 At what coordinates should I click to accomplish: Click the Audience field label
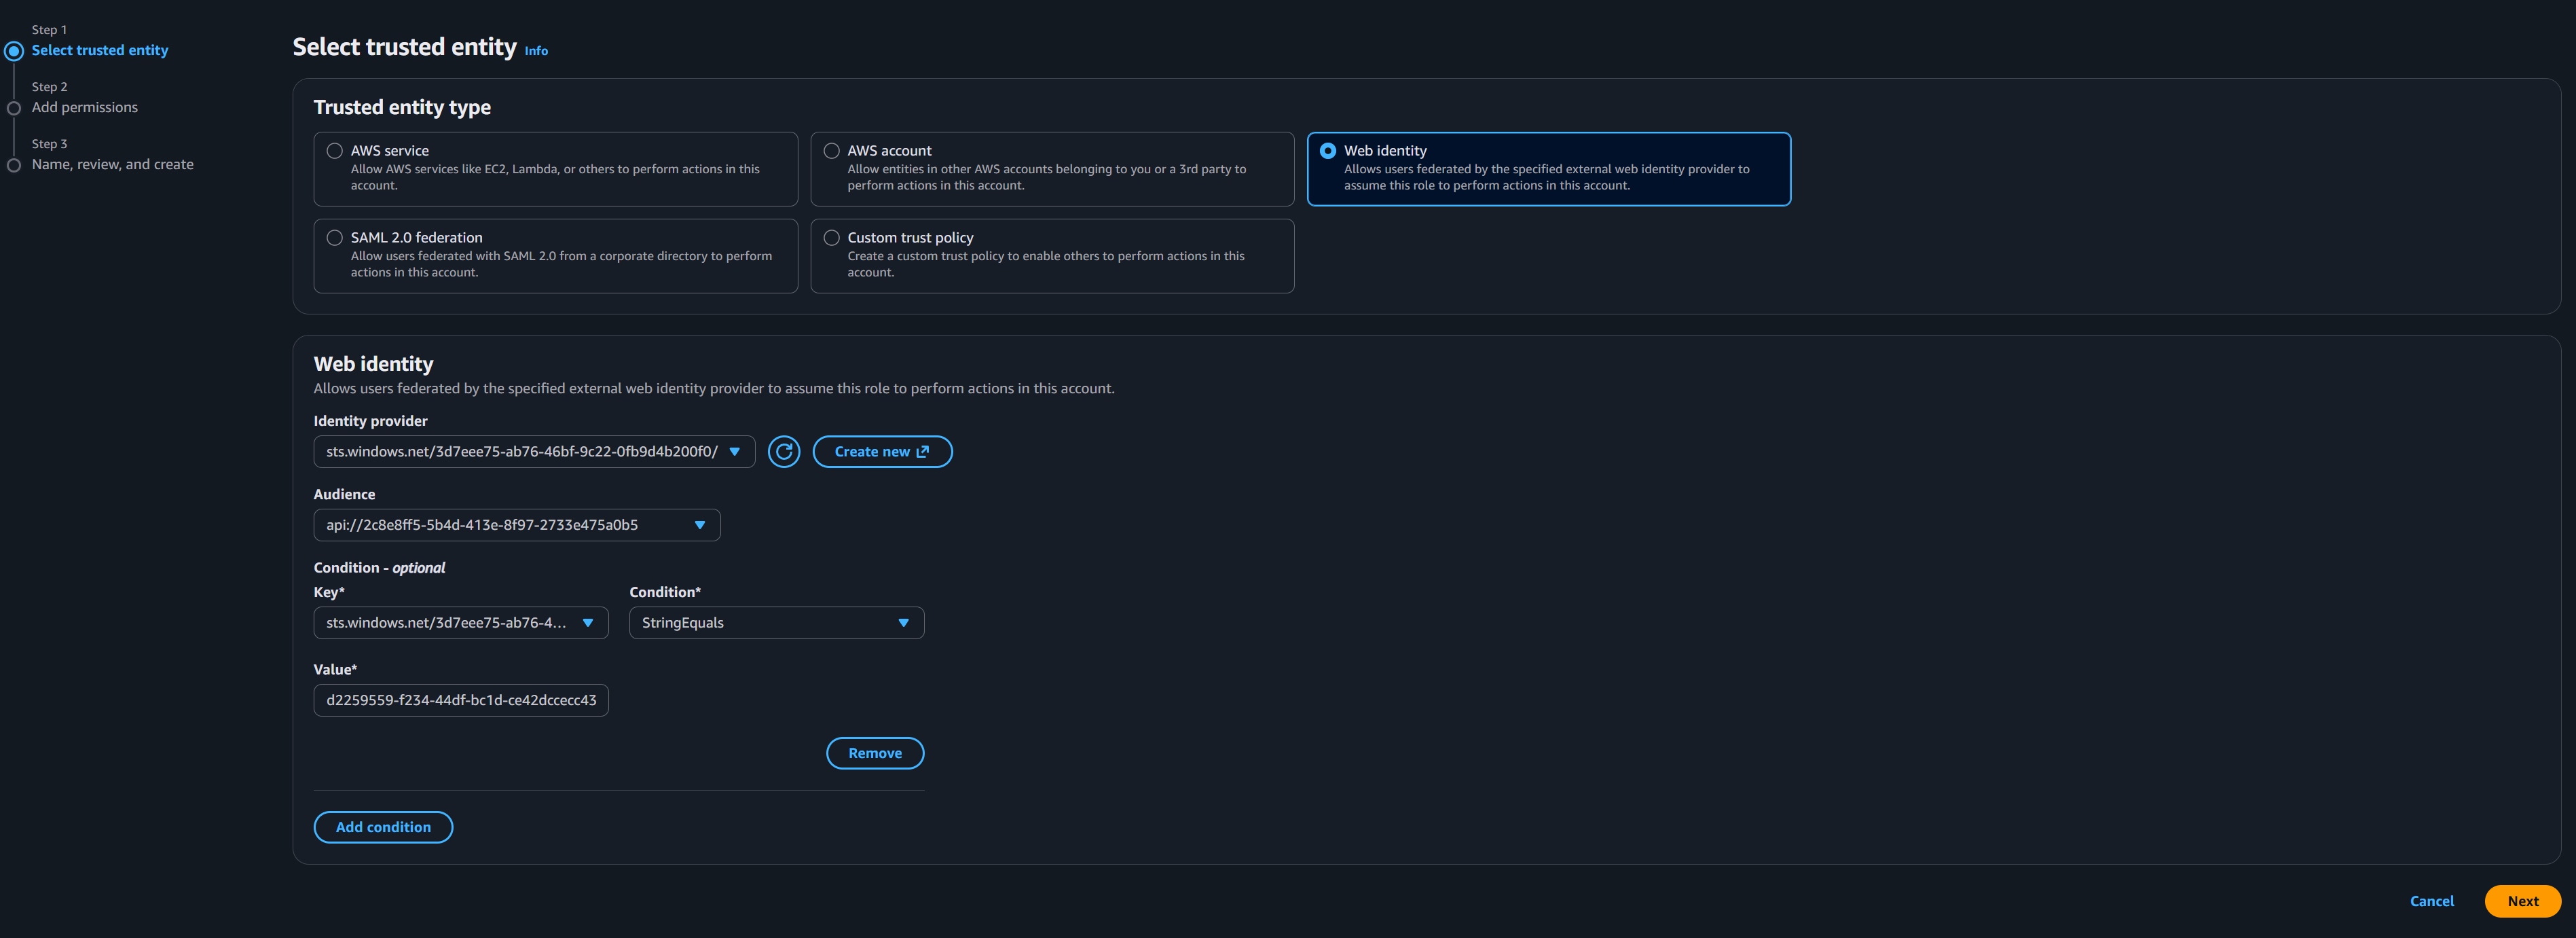344,494
